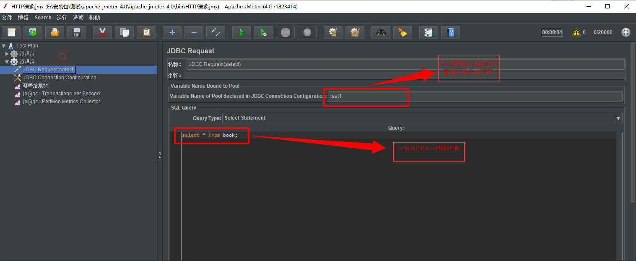
Task: Click the warning triangle log indicator
Action: [x=576, y=32]
